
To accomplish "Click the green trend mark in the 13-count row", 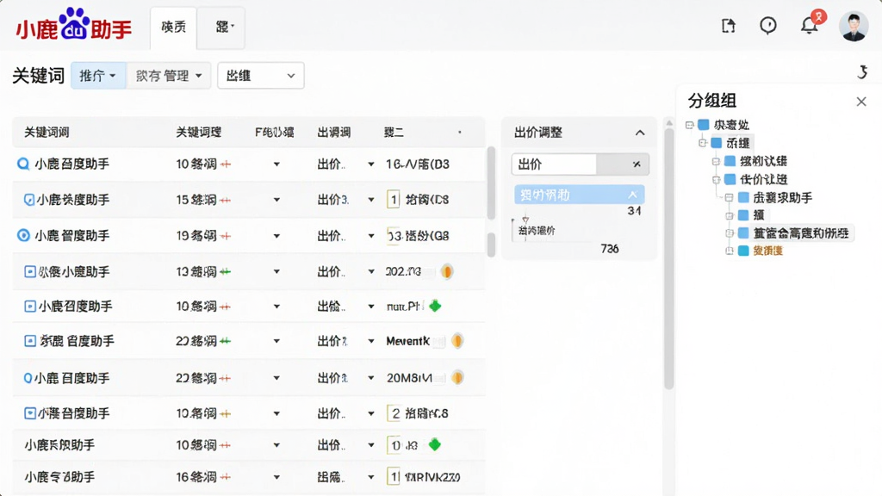I will [x=225, y=271].
